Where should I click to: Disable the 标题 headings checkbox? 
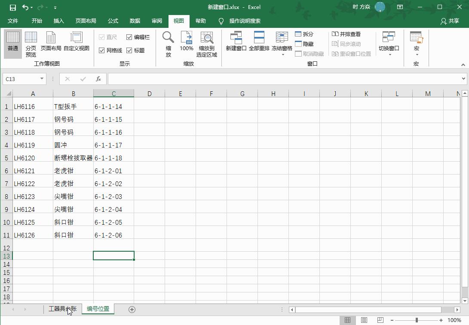point(129,50)
